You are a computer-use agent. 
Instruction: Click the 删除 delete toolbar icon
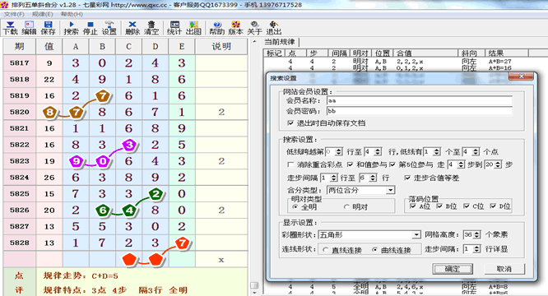coord(132,28)
